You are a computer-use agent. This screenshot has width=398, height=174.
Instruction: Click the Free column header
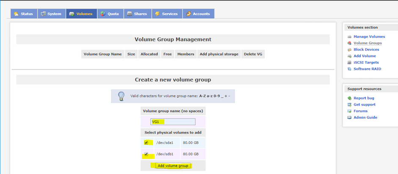pos(168,54)
